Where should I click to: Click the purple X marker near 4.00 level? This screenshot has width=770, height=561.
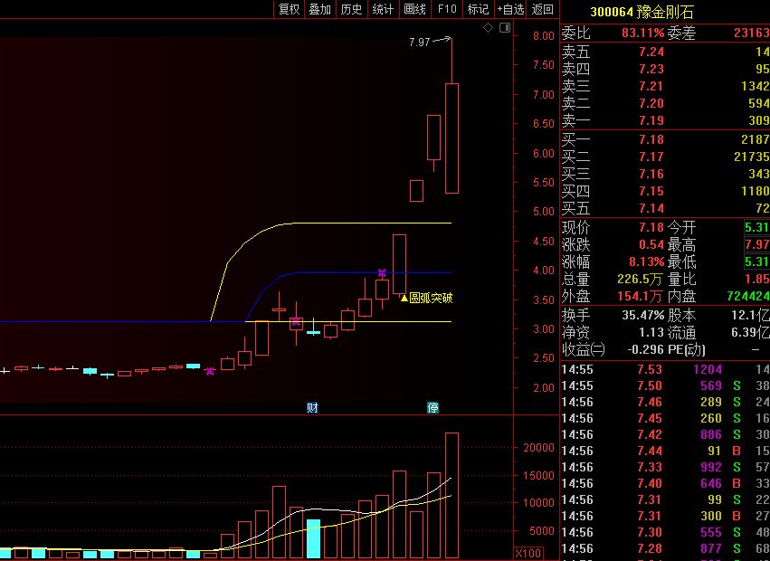pyautogui.click(x=382, y=272)
